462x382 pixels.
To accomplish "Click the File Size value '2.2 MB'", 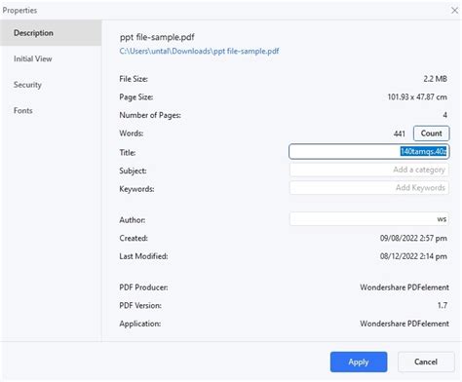I will [x=435, y=79].
